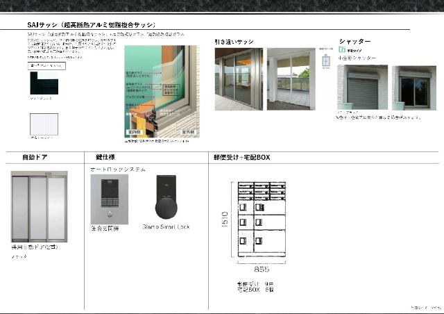Screen dimensions: 444x314
Task: Click the boxed label above the black swatch
Action: (x=47, y=66)
